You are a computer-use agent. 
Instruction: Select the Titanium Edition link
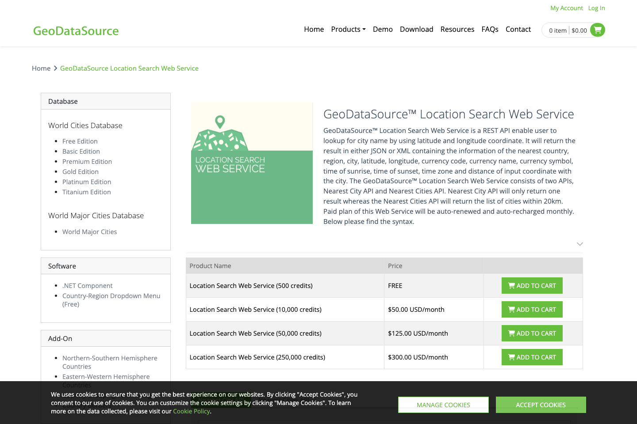click(x=86, y=192)
